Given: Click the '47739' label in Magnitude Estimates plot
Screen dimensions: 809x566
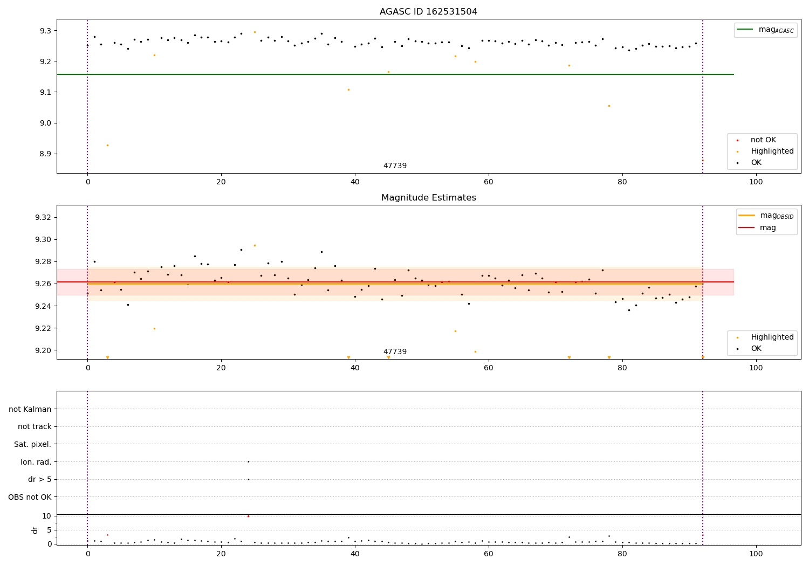Looking at the screenshot, I should click(x=395, y=352).
